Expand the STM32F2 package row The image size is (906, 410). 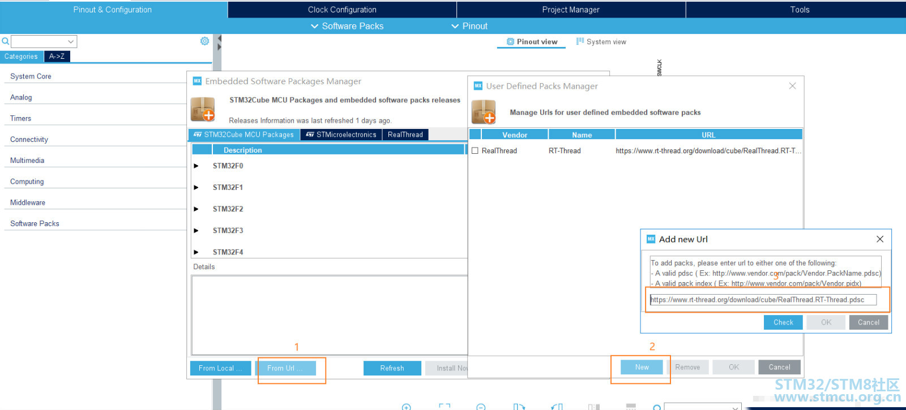coord(196,209)
